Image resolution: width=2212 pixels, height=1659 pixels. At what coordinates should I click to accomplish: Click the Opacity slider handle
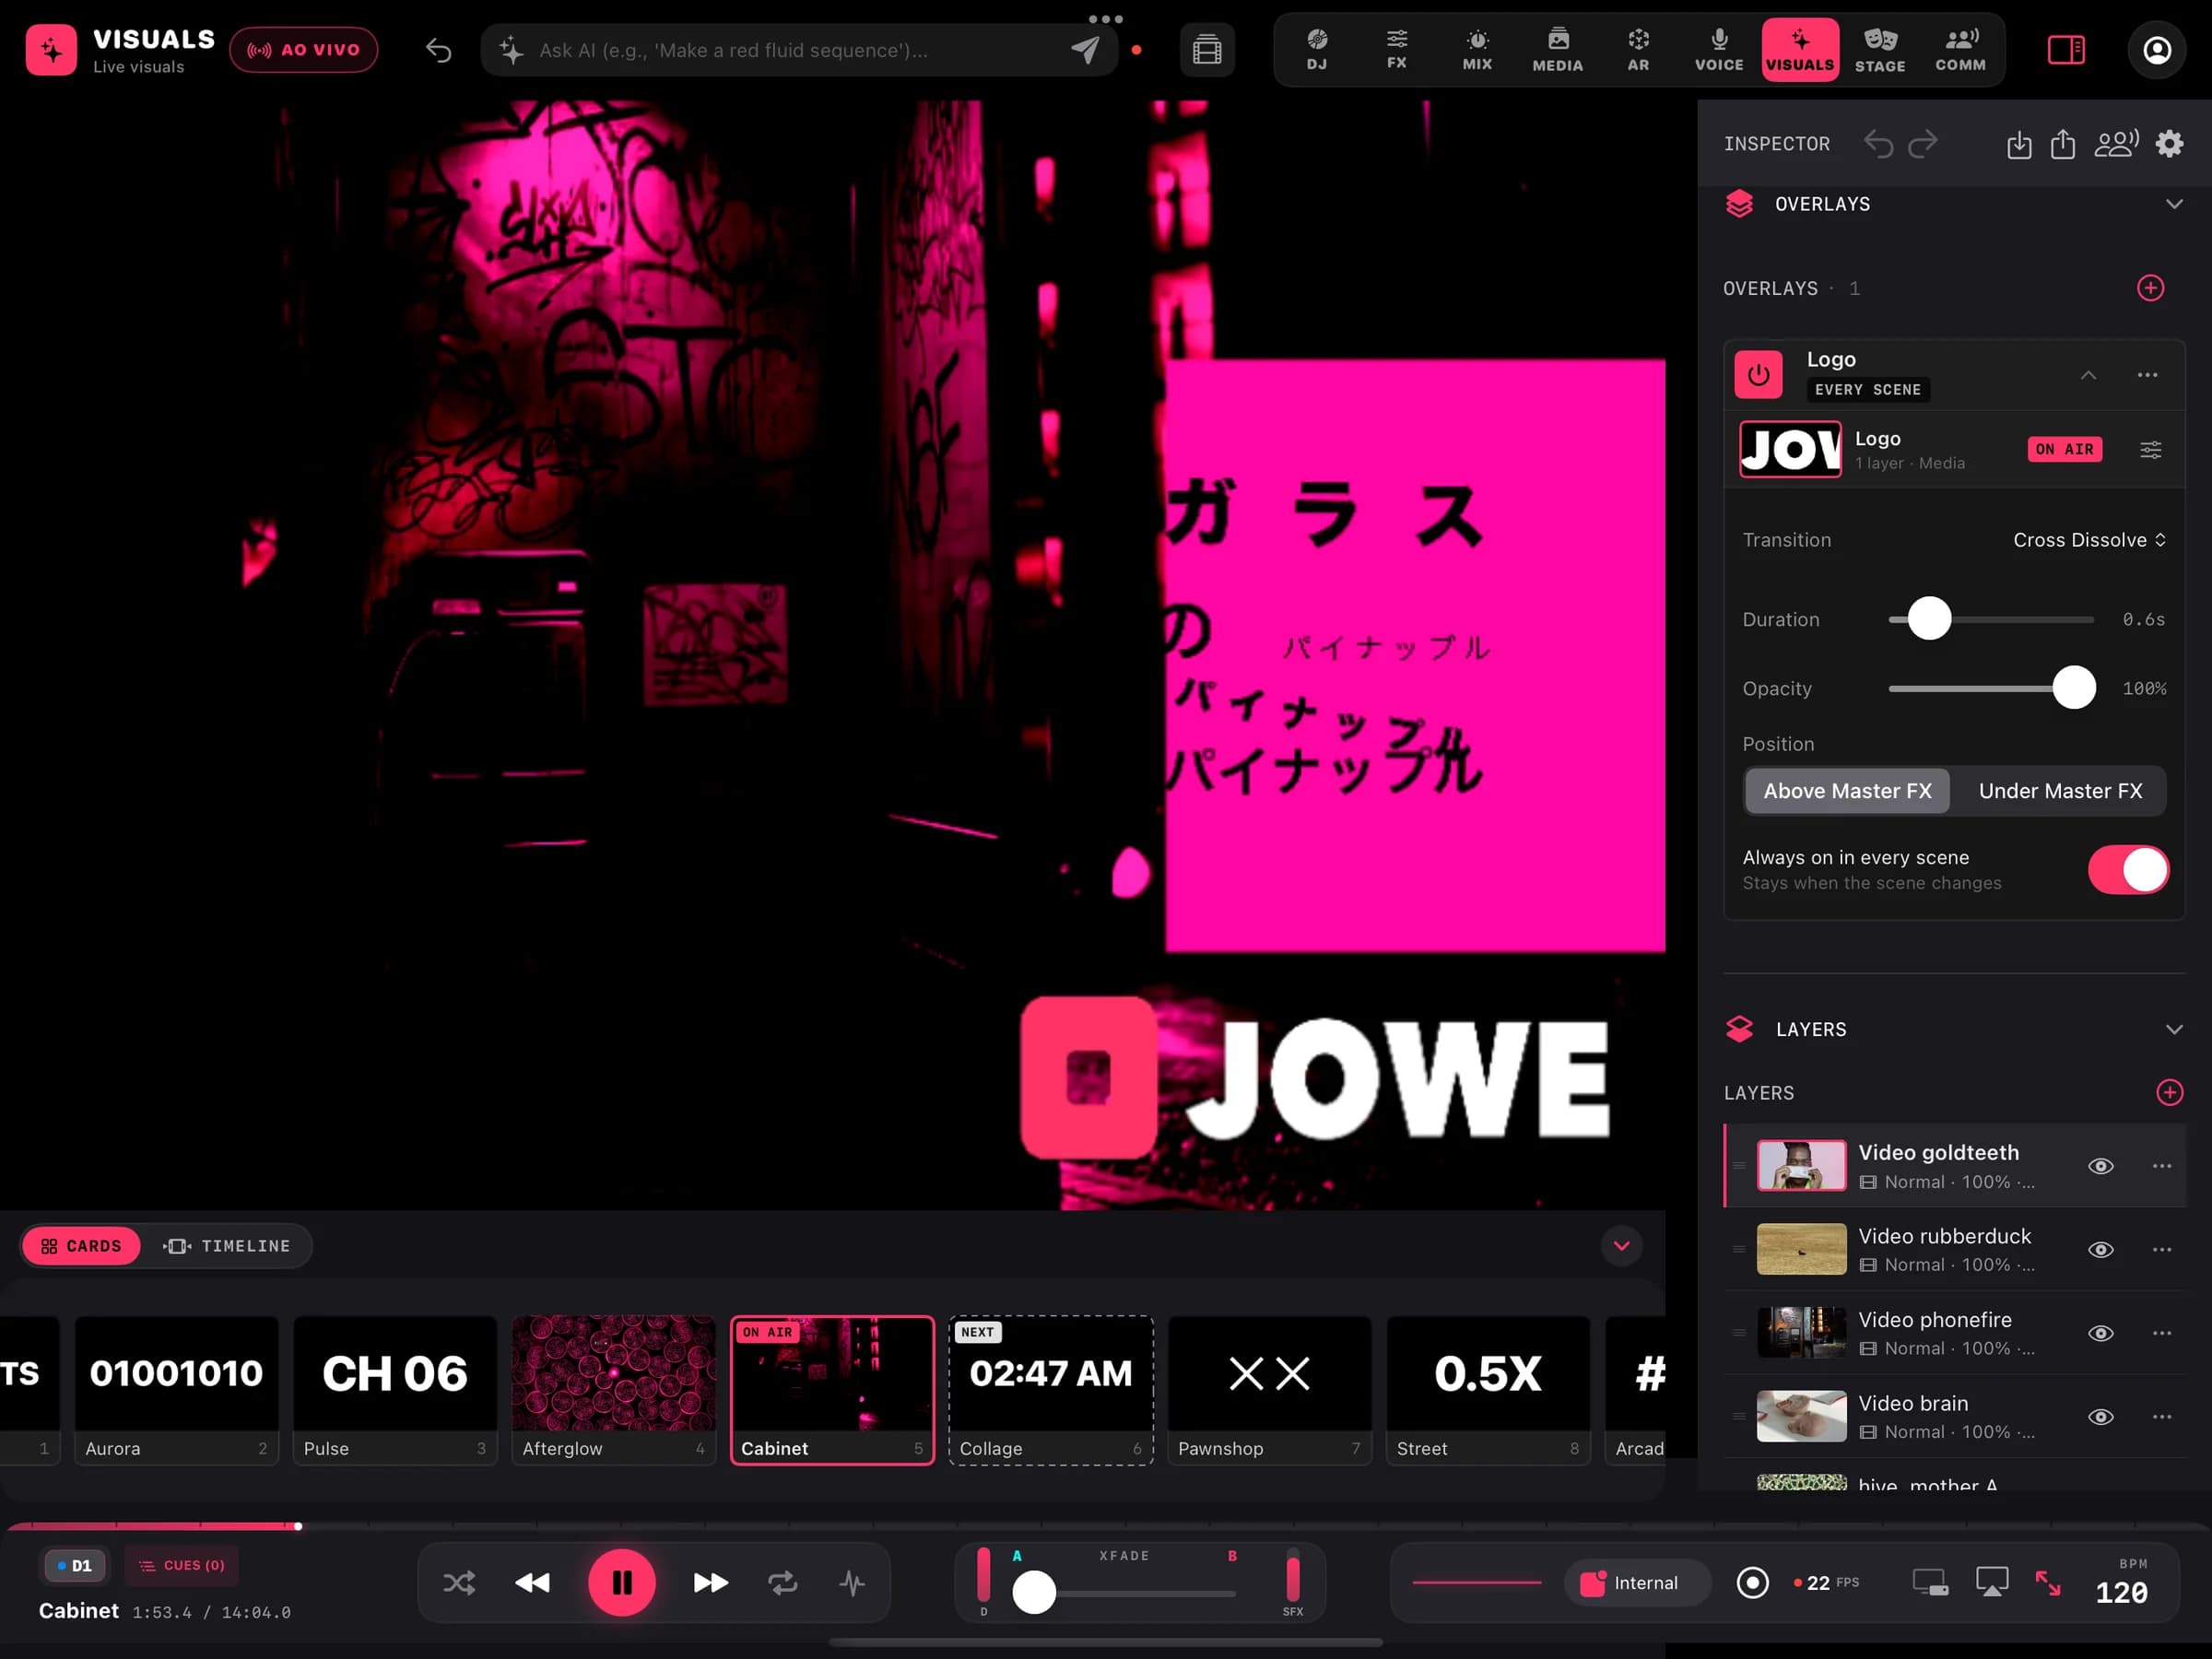[2073, 688]
